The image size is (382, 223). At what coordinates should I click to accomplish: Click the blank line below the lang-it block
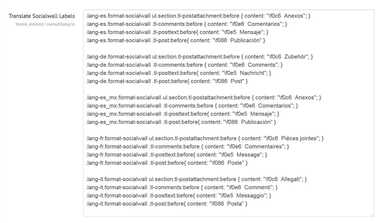pos(191,211)
